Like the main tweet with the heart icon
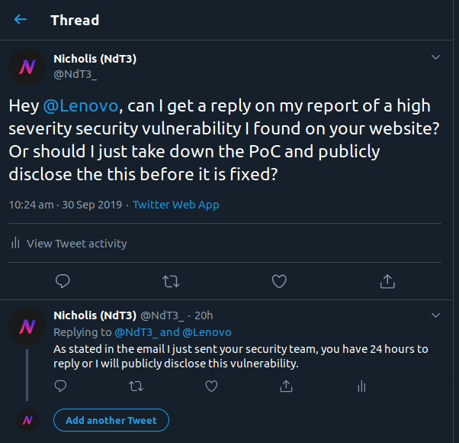Viewport: 459px width, 443px height. [x=279, y=281]
